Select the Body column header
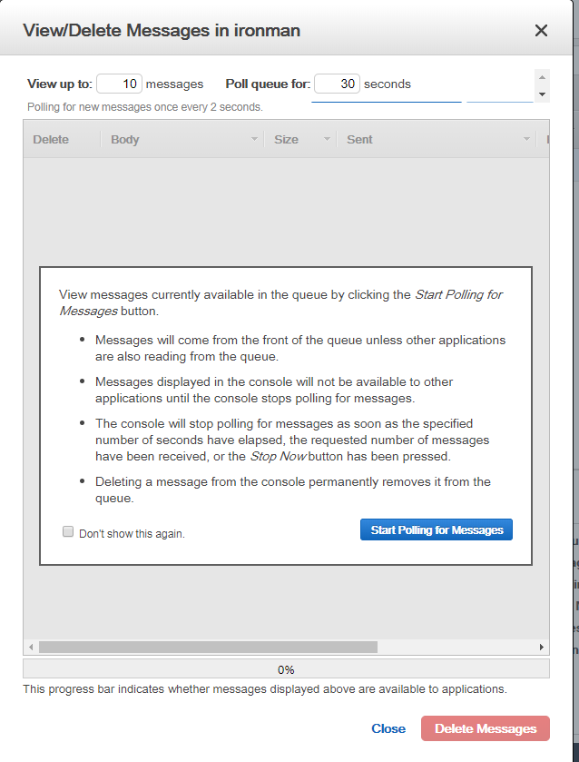The height and width of the screenshot is (762, 579). (x=125, y=140)
